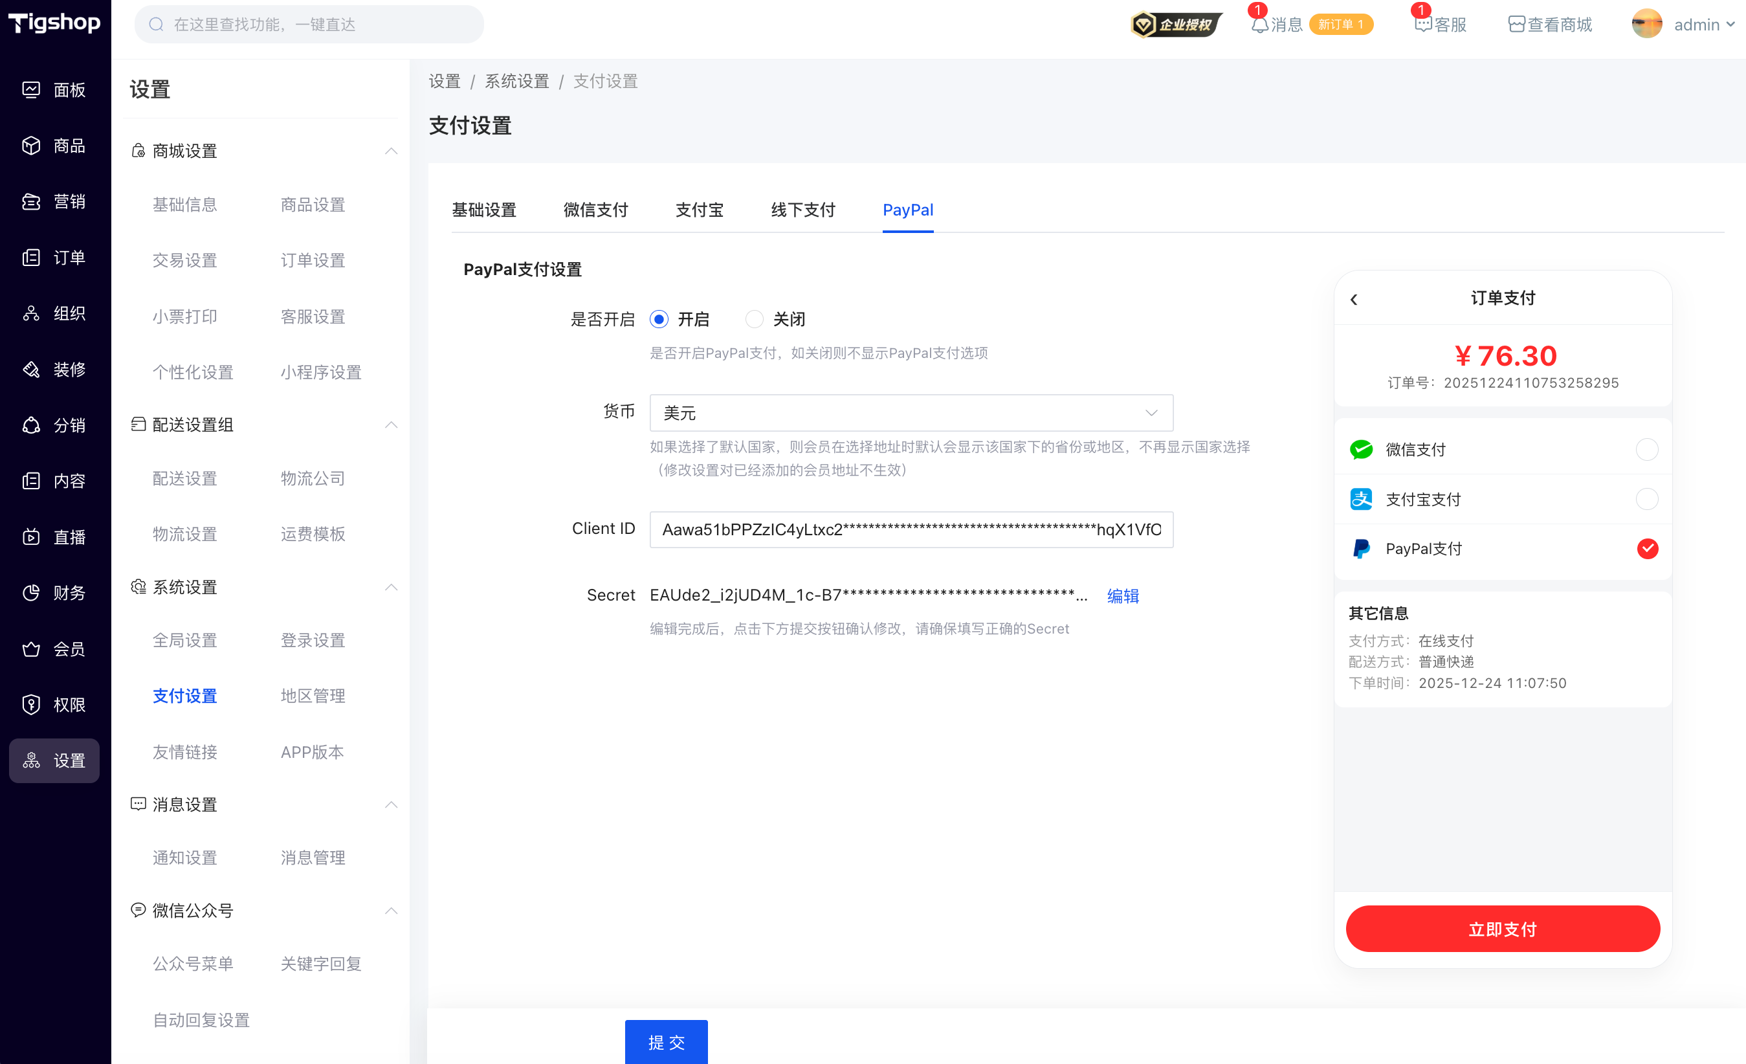1746x1064 pixels.
Task: Select the 开启 radio button
Action: pyautogui.click(x=659, y=319)
